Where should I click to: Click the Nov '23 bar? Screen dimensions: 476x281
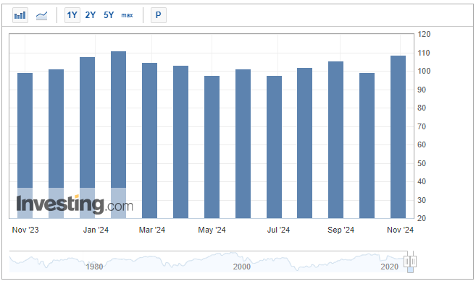[25, 146]
